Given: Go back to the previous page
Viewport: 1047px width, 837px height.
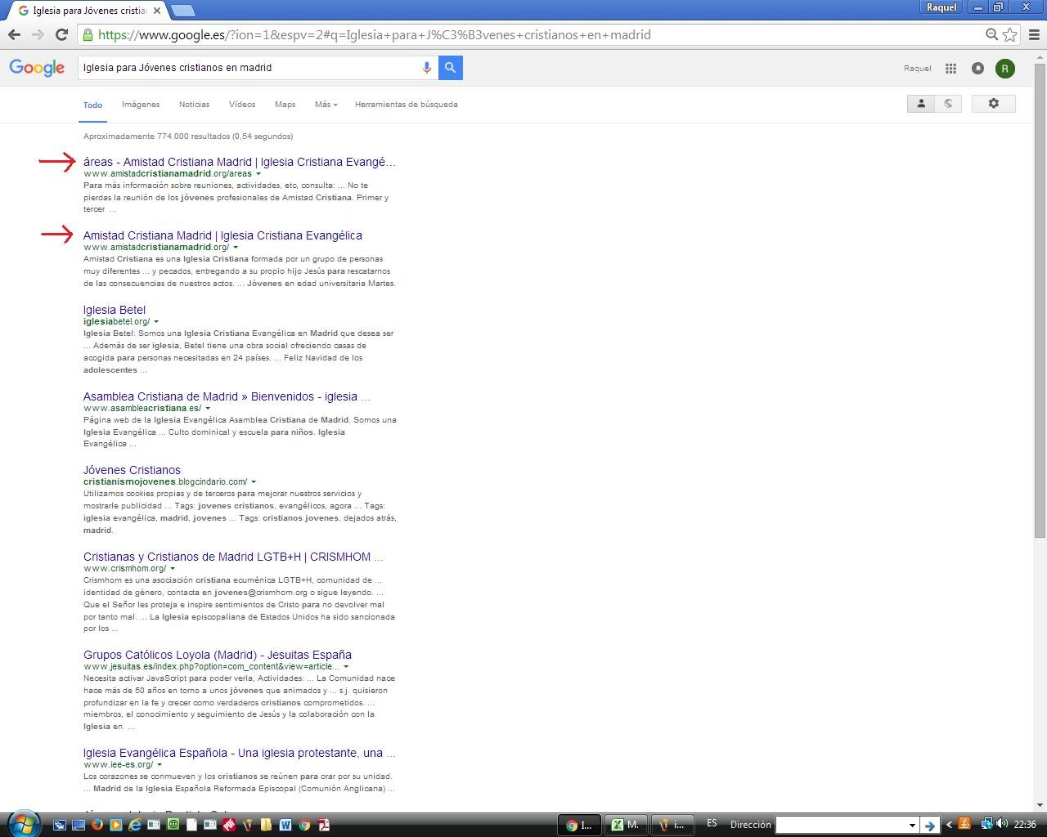Looking at the screenshot, I should 14,34.
